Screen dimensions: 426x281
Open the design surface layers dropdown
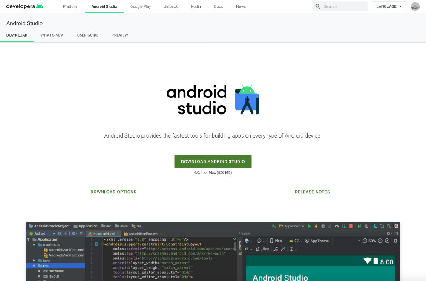coord(248,241)
